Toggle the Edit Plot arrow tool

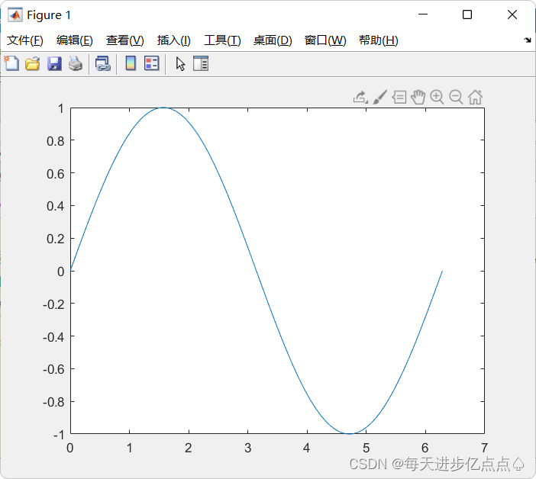(x=180, y=64)
